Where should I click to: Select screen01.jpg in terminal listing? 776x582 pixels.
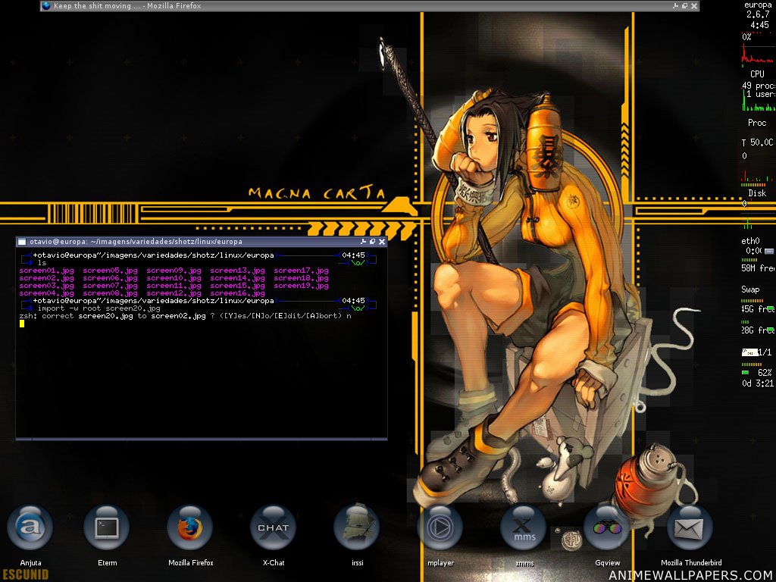[46, 271]
